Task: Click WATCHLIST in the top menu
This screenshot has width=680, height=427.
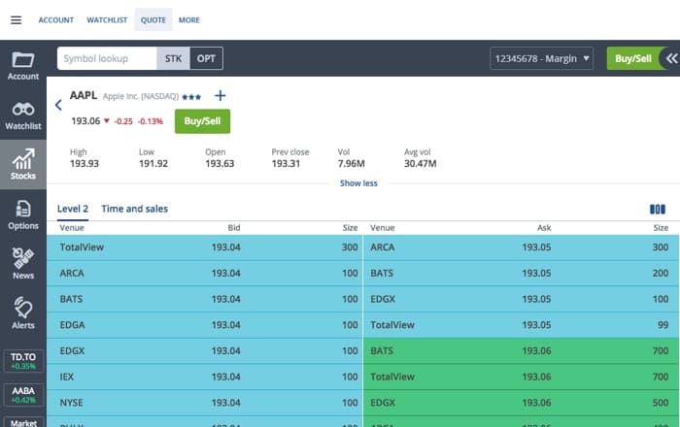Action: tap(107, 20)
